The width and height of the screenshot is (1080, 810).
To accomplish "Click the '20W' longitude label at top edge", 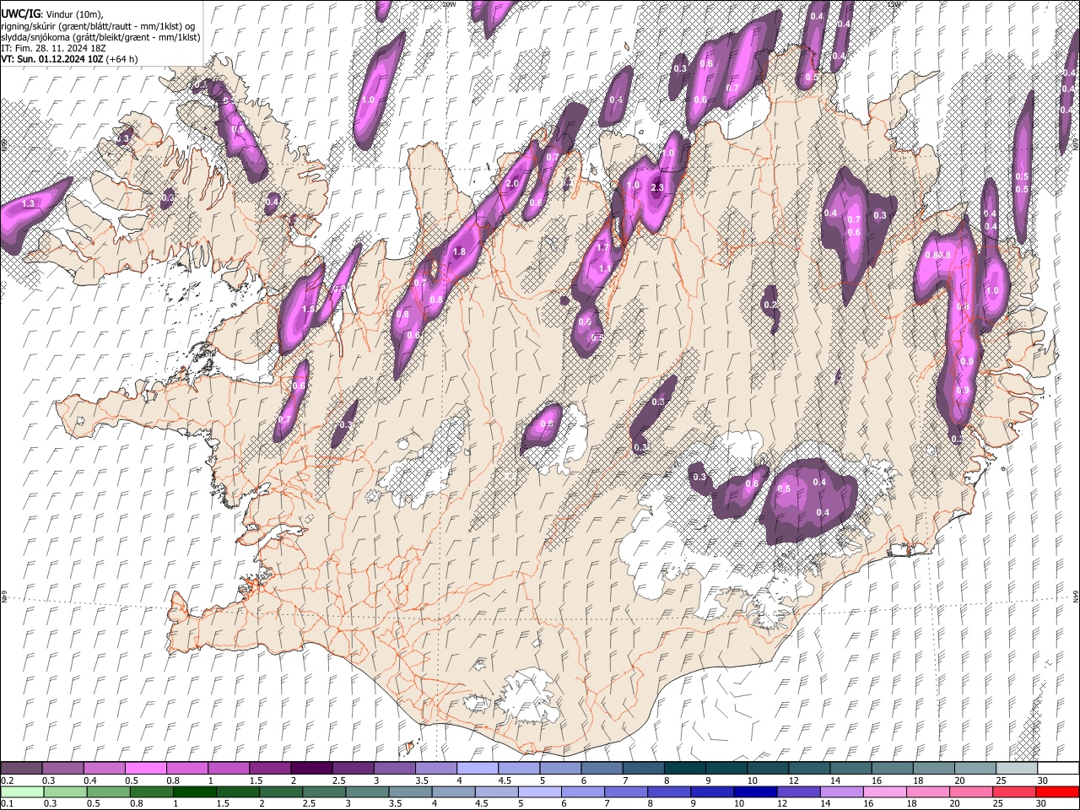I will coord(449,4).
